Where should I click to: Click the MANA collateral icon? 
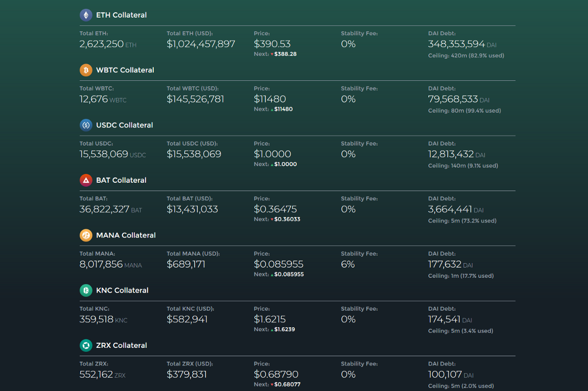pyautogui.click(x=86, y=235)
